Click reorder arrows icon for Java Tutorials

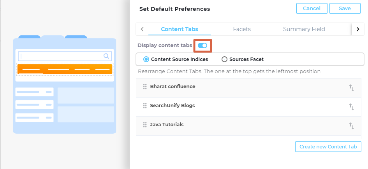pos(351,126)
